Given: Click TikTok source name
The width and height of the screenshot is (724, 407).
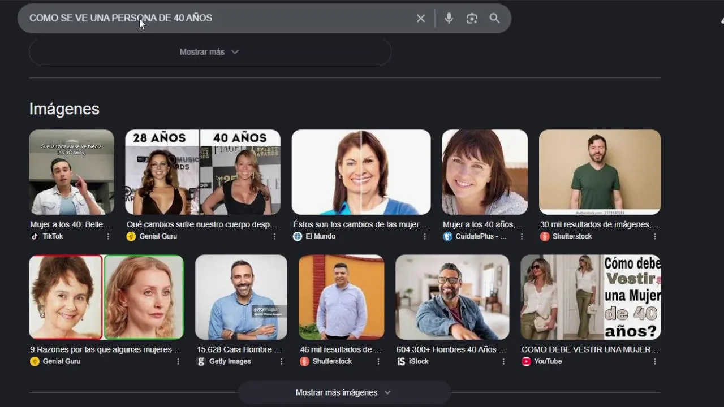Looking at the screenshot, I should click(x=53, y=236).
